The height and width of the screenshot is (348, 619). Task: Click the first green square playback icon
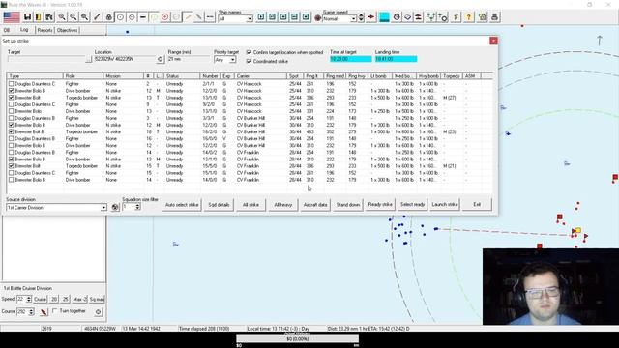coord(261,17)
